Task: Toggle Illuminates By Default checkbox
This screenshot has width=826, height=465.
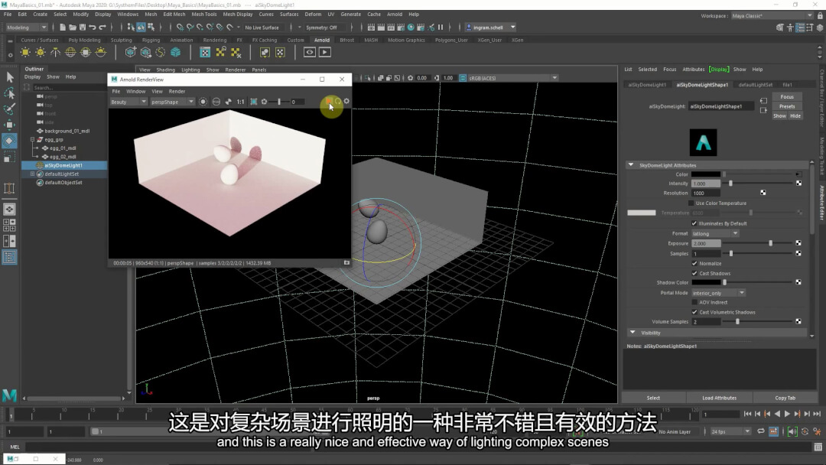Action: click(694, 223)
